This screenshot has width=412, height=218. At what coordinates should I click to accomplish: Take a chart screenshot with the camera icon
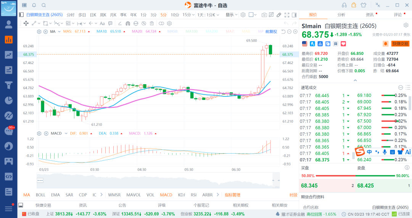[x=264, y=15]
